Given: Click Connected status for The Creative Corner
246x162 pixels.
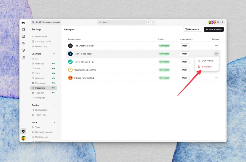Looking at the screenshot, I should tap(164, 46).
